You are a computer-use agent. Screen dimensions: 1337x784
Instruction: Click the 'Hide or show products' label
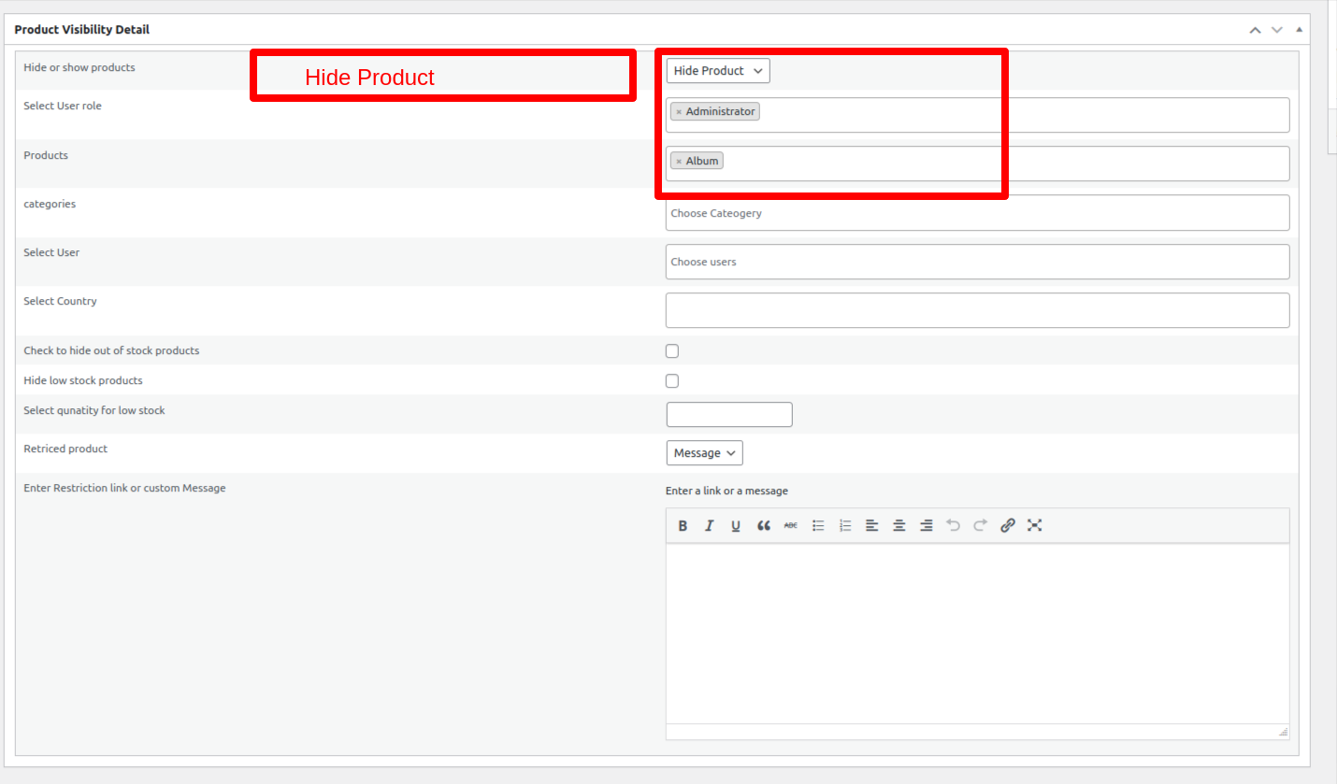click(79, 68)
